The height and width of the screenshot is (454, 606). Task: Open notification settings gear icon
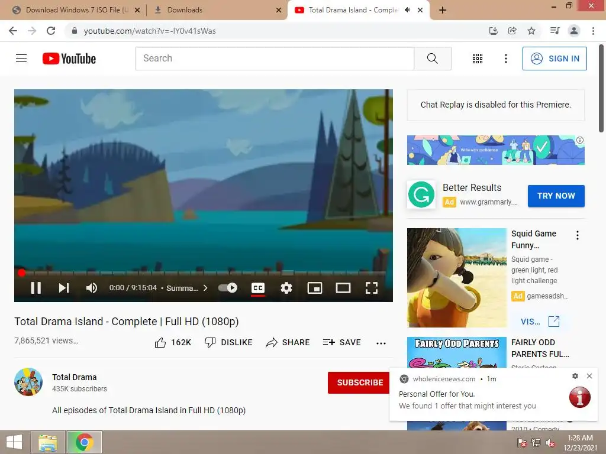pyautogui.click(x=575, y=376)
